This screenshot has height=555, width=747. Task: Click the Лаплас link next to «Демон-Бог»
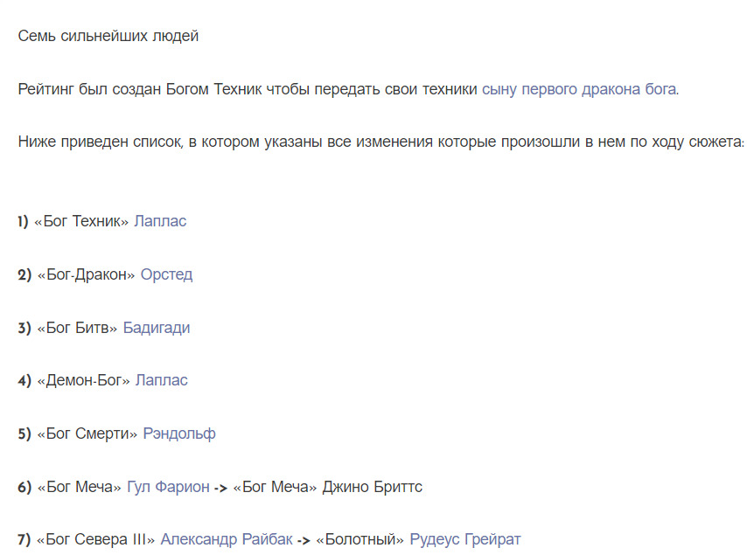pyautogui.click(x=161, y=380)
